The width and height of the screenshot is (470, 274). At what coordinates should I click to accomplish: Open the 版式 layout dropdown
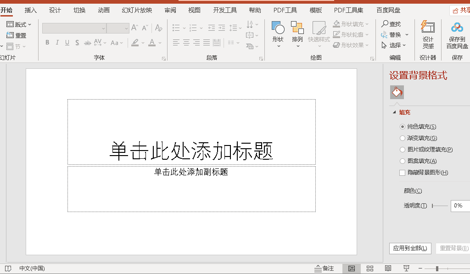click(19, 24)
